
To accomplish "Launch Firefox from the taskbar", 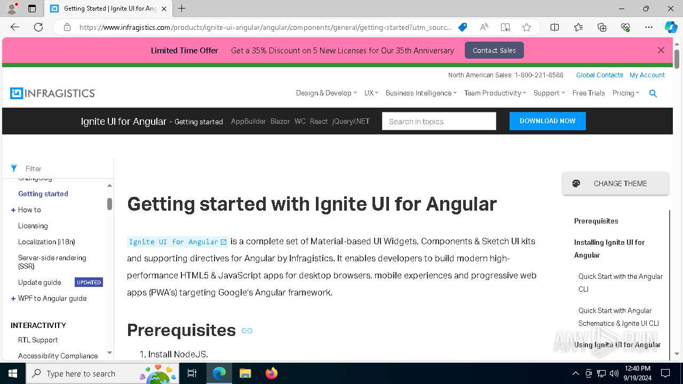I will pos(272,373).
